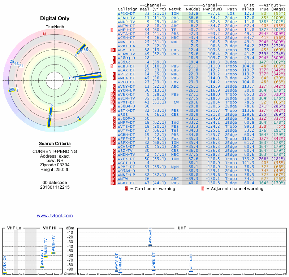The height and width of the screenshot is (277, 289).
Task: Click WMUR-TV callsign in the table
Action: pos(126,22)
